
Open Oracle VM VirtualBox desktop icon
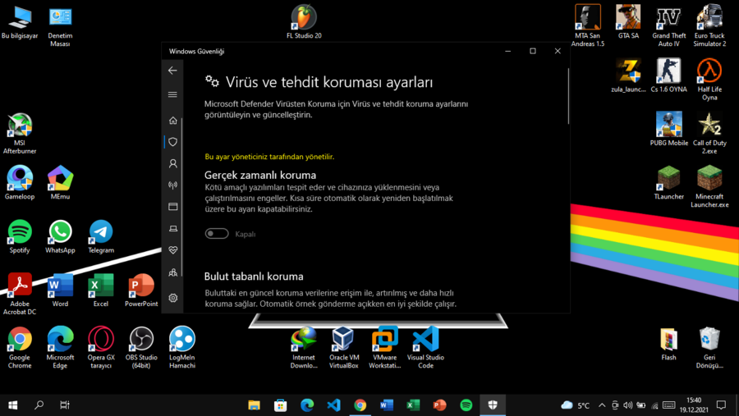344,348
